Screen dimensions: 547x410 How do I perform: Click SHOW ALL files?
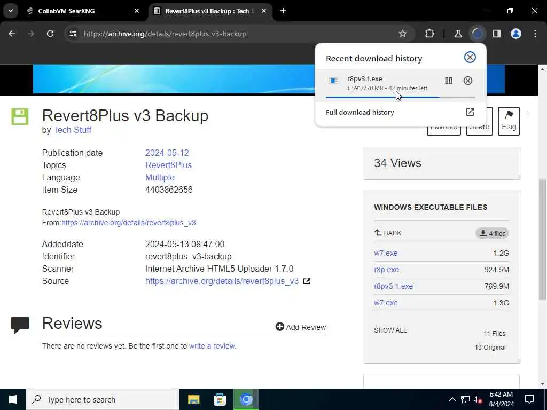point(390,330)
